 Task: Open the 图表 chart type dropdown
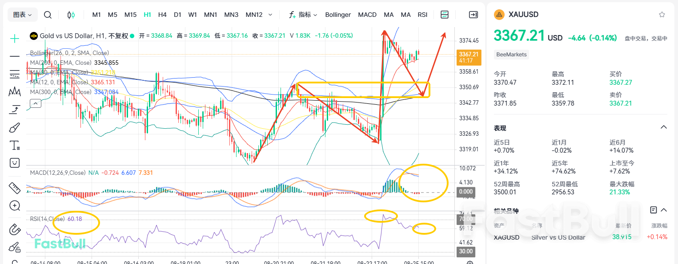(x=22, y=15)
